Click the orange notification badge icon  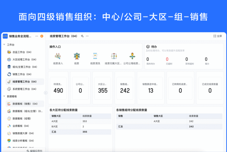pos(42,36)
